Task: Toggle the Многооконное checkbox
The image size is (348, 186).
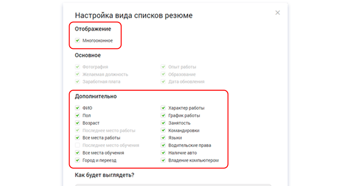Action: point(77,40)
